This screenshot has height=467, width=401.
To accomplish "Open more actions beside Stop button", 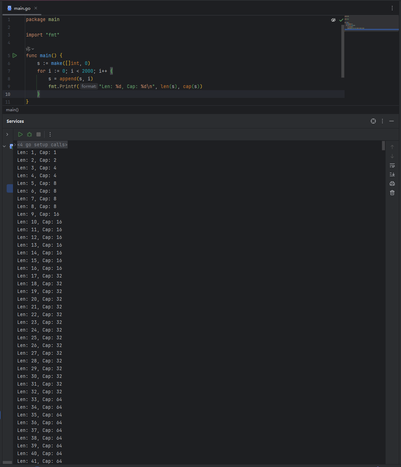I will coord(50,134).
